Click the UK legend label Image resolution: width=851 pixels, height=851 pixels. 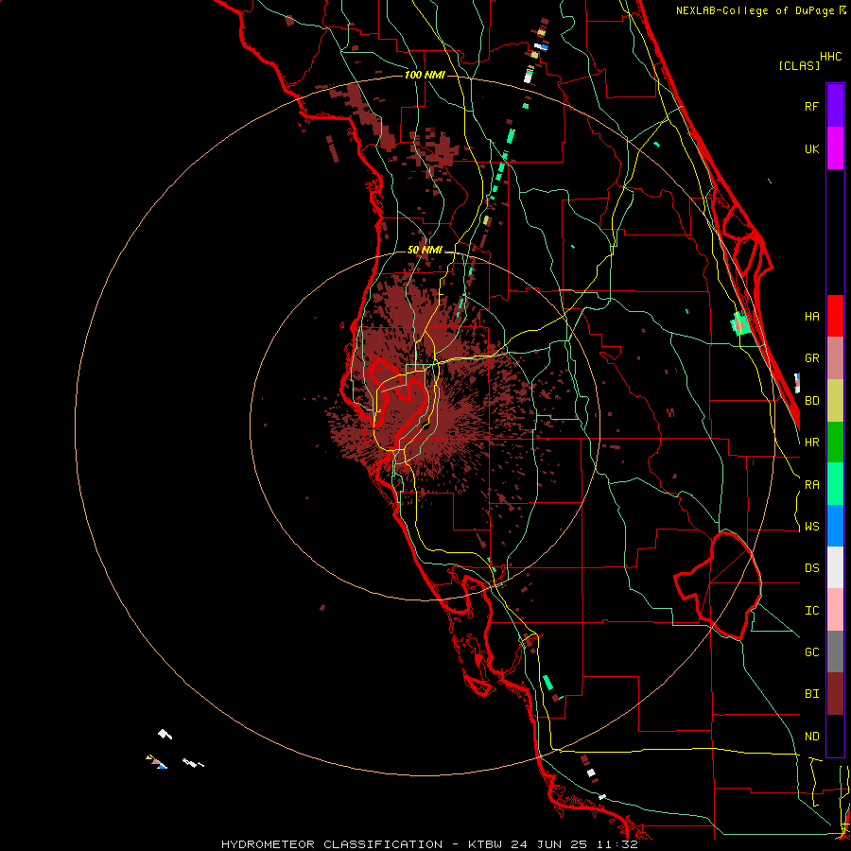[811, 148]
